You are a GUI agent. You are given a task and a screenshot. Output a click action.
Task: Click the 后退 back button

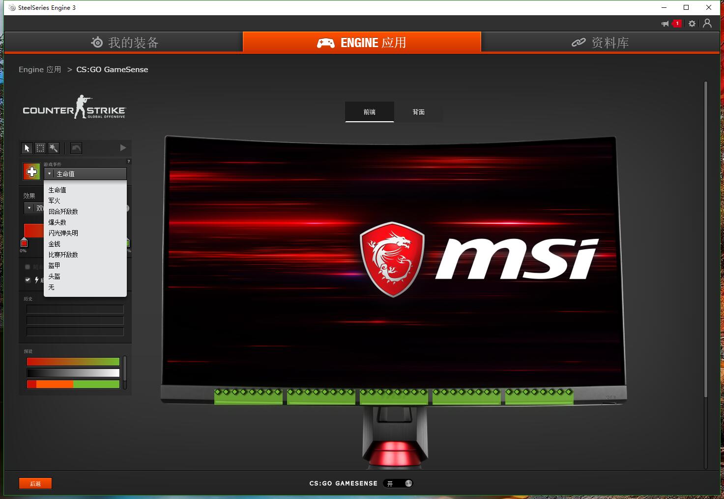pyautogui.click(x=35, y=483)
